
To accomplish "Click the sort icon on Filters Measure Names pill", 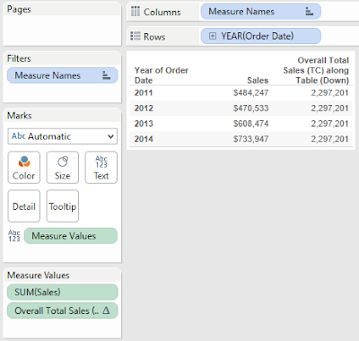I will (106, 75).
